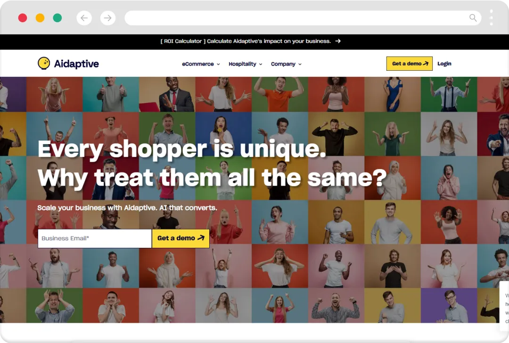Click the ROI Calculator banner text

(246, 41)
